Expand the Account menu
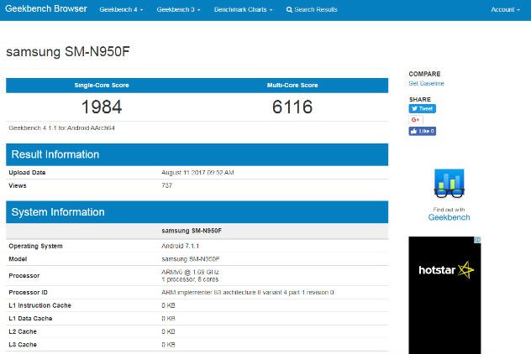Image resolution: width=531 pixels, height=354 pixels. click(504, 10)
